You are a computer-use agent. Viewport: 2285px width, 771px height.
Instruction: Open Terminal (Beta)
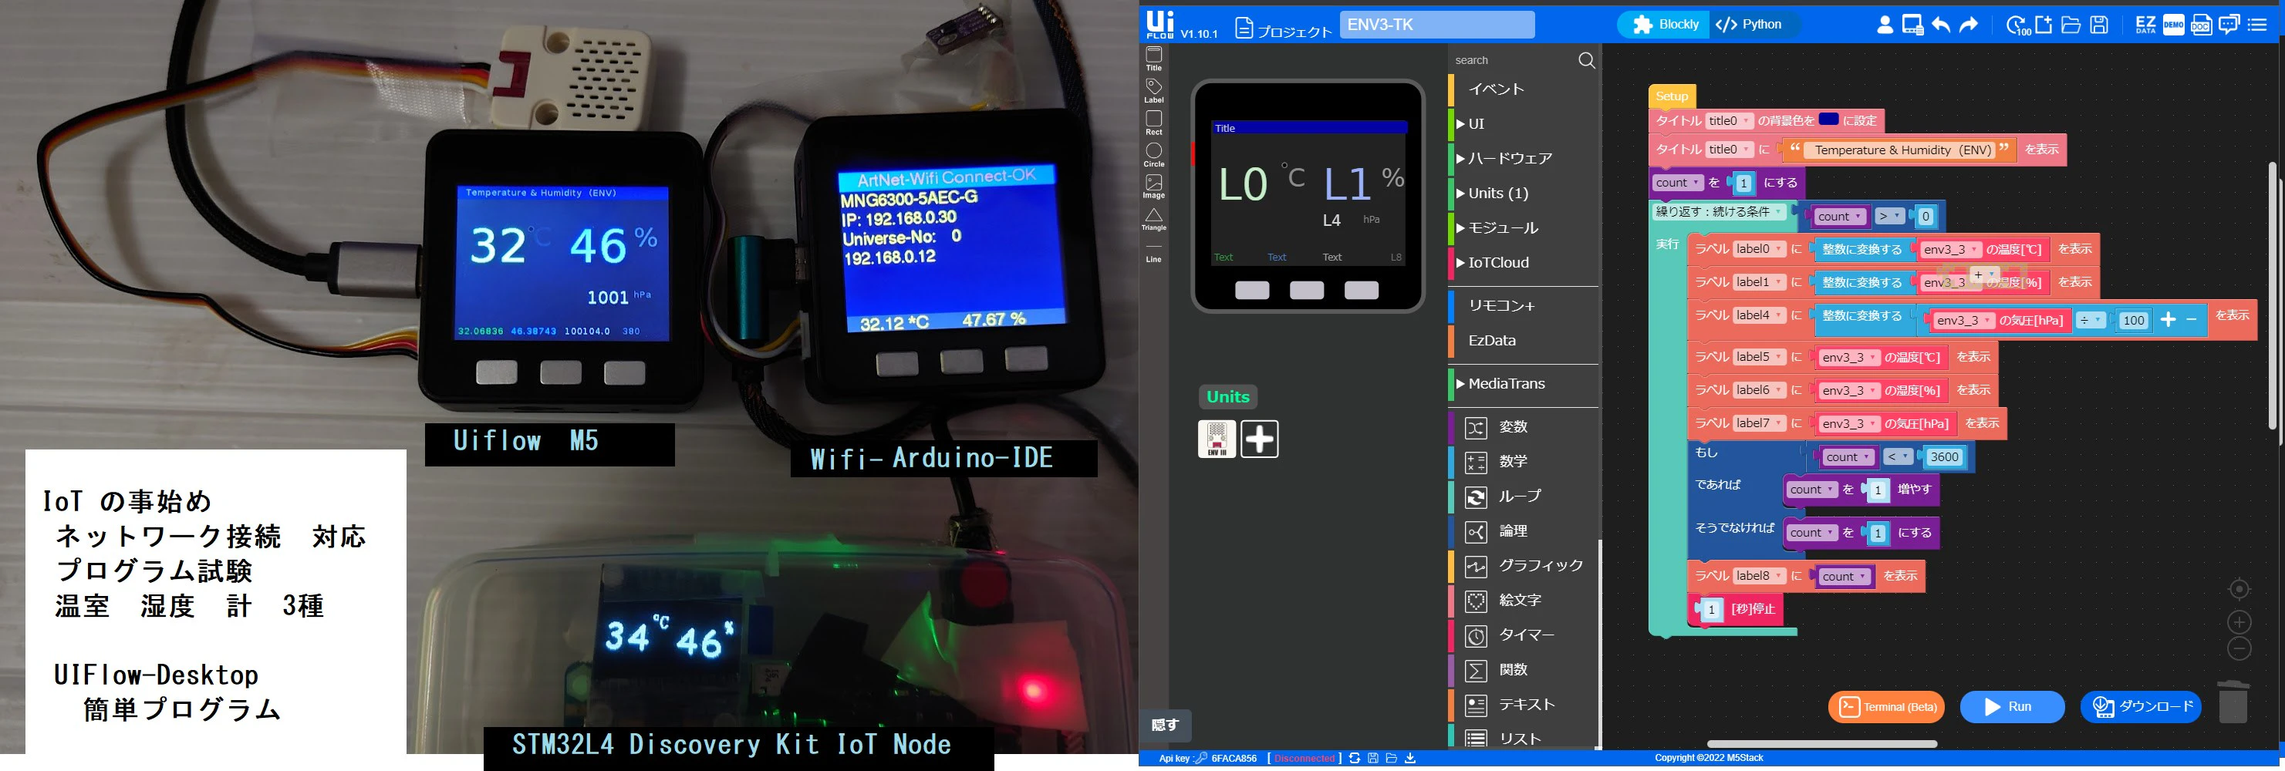click(1886, 706)
